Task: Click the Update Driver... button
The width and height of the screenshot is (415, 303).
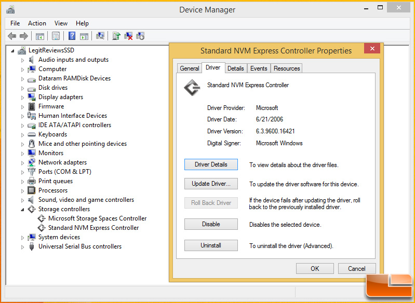Action: pos(211,184)
